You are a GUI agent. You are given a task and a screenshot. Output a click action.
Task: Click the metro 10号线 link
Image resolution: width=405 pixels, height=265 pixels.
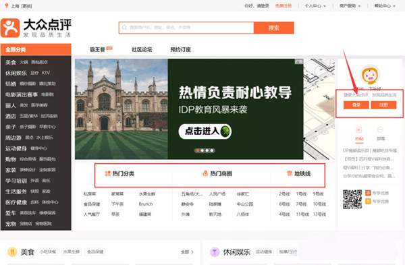pyautogui.click(x=319, y=204)
